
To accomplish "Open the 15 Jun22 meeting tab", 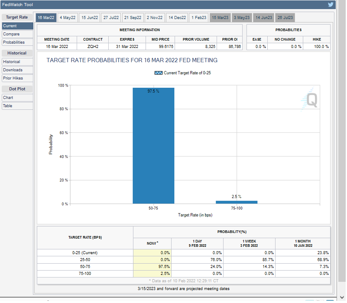I will [x=90, y=18].
